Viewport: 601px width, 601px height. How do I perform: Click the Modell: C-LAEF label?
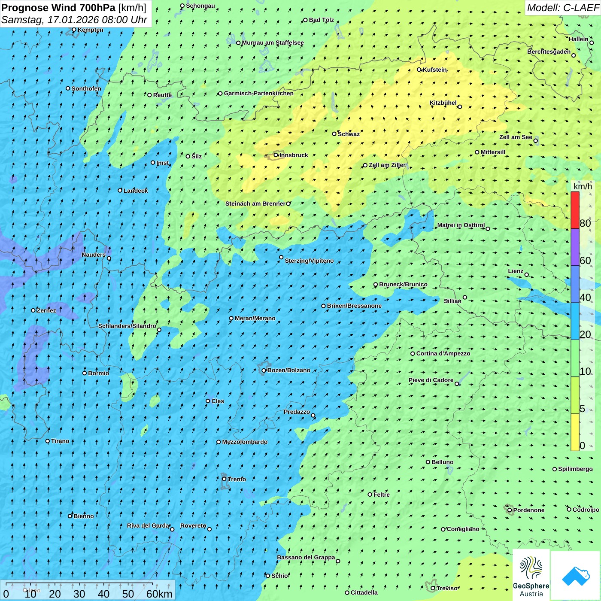(562, 8)
